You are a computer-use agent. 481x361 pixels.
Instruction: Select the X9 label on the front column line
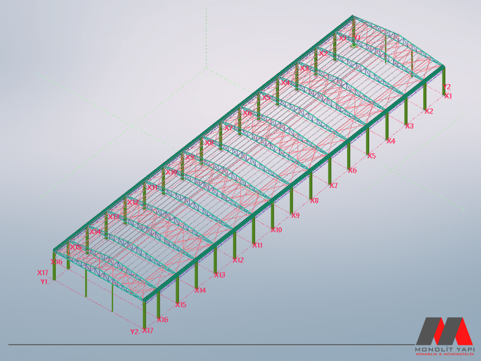(295, 216)
